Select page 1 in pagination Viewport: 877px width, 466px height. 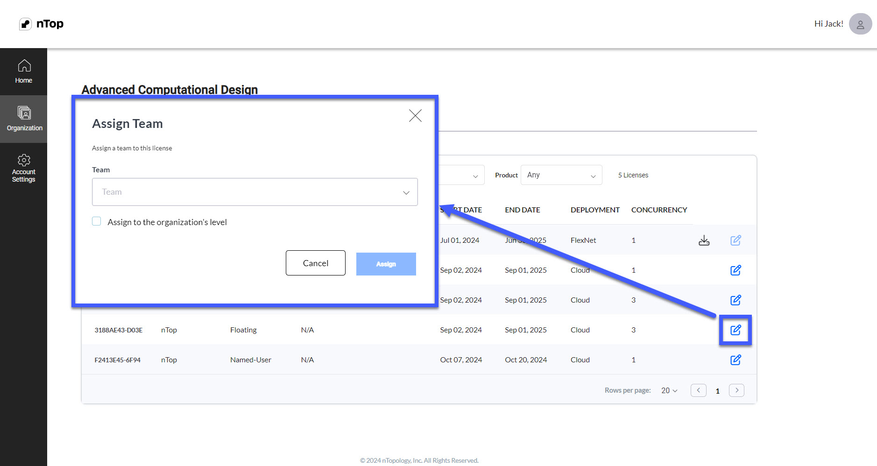click(718, 391)
